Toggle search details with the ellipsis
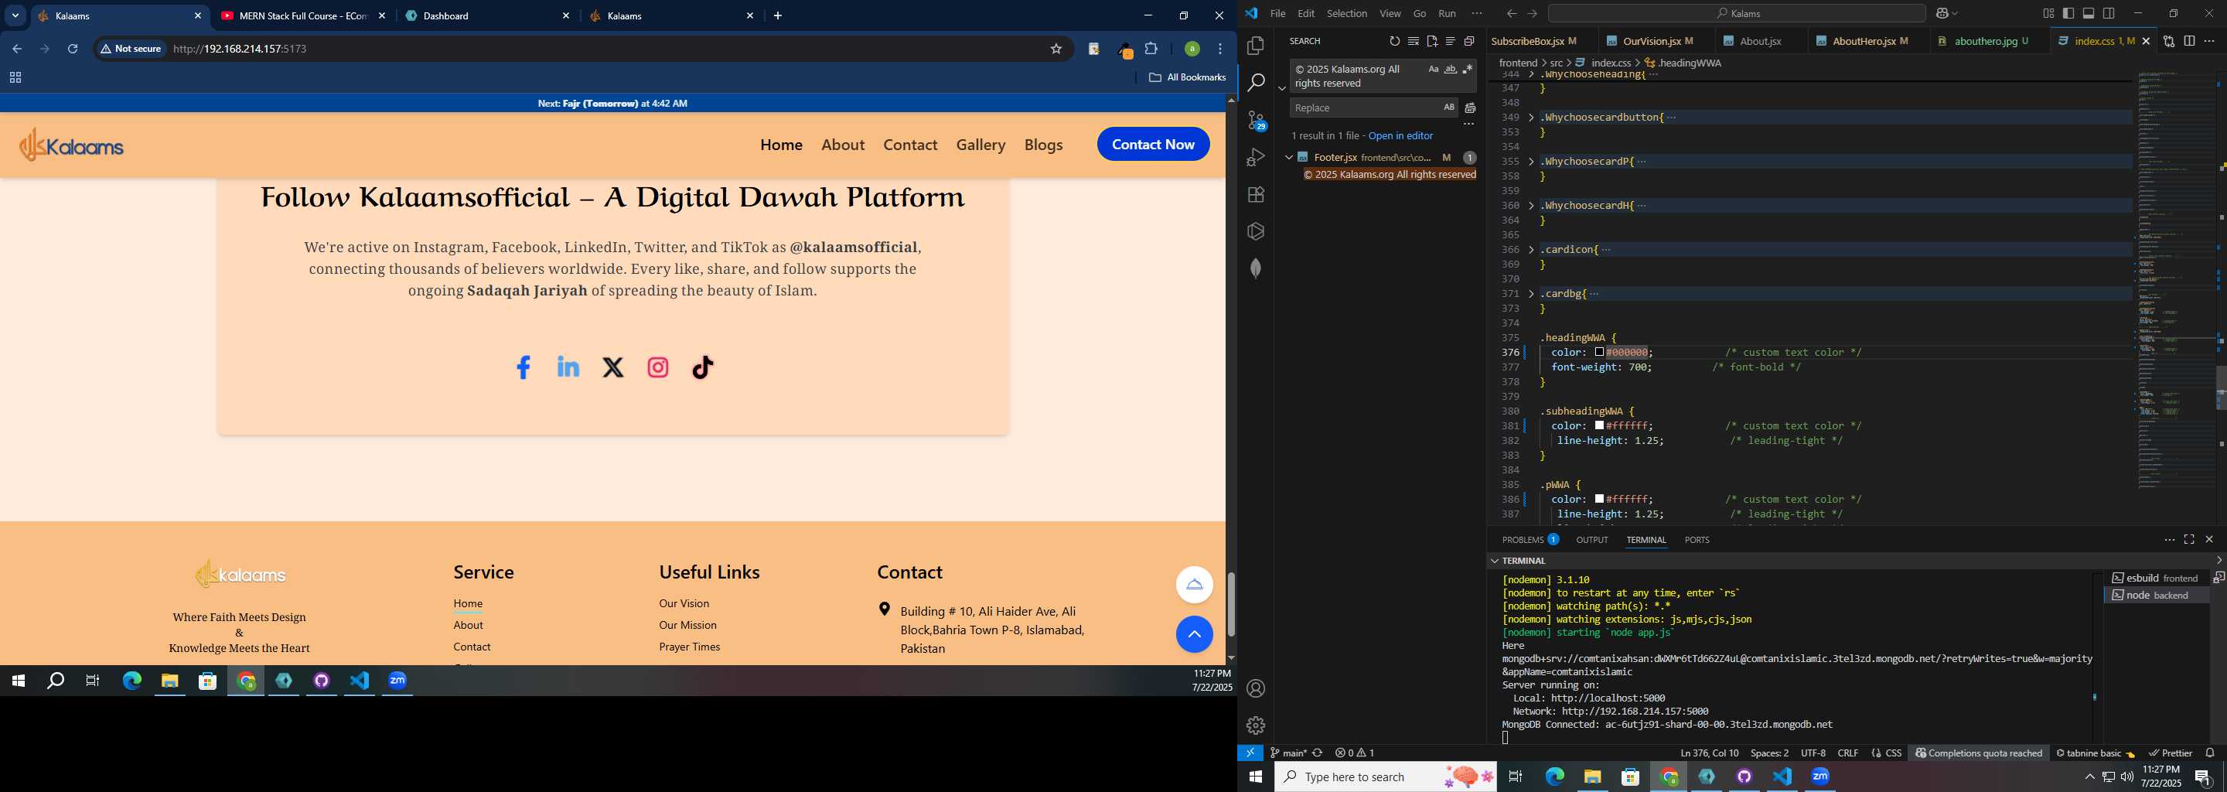The image size is (2227, 792). [x=1468, y=125]
